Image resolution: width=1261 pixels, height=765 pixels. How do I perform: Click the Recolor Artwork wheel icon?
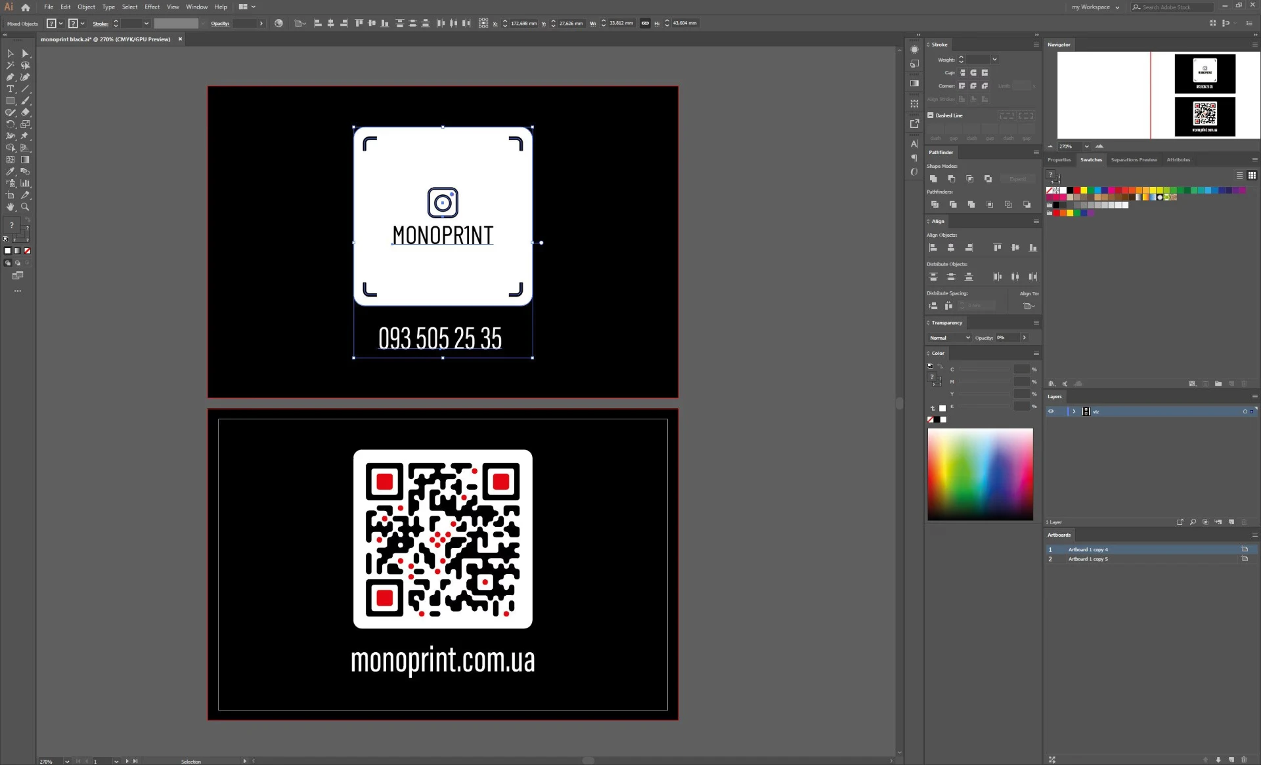pos(279,24)
